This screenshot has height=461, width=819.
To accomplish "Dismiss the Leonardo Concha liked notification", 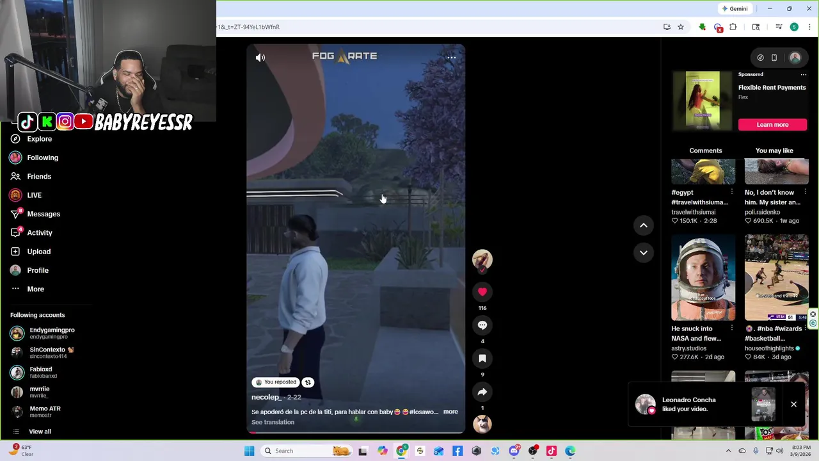I will (x=793, y=405).
